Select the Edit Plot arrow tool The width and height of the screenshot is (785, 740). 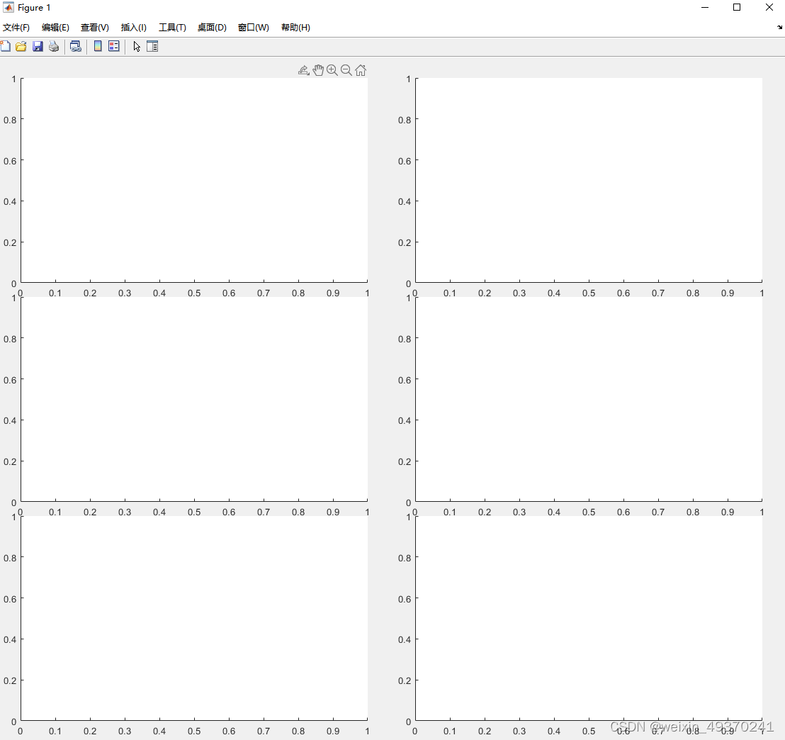click(135, 46)
